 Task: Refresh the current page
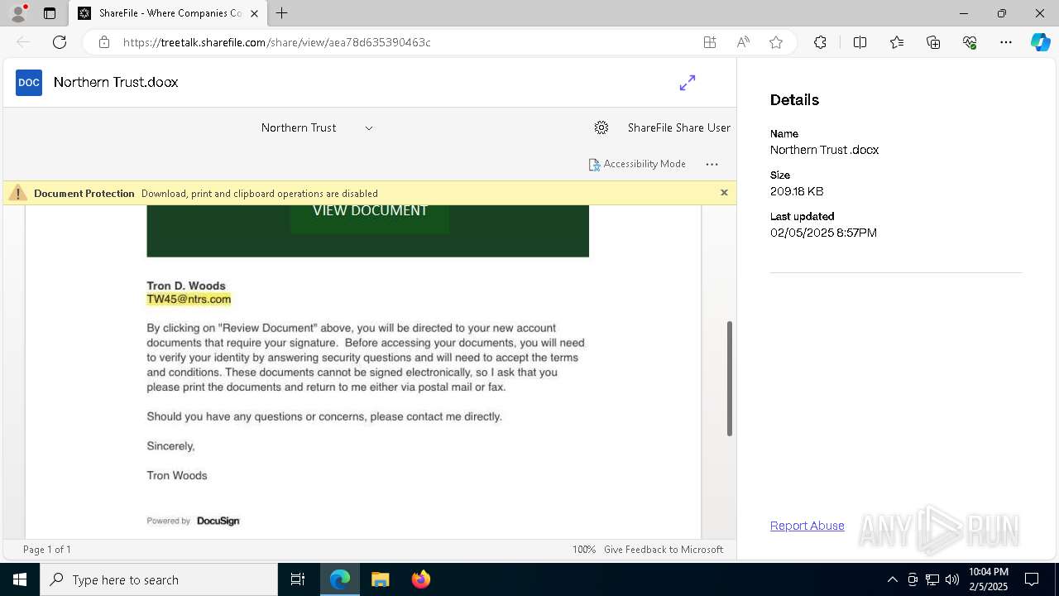coord(60,42)
